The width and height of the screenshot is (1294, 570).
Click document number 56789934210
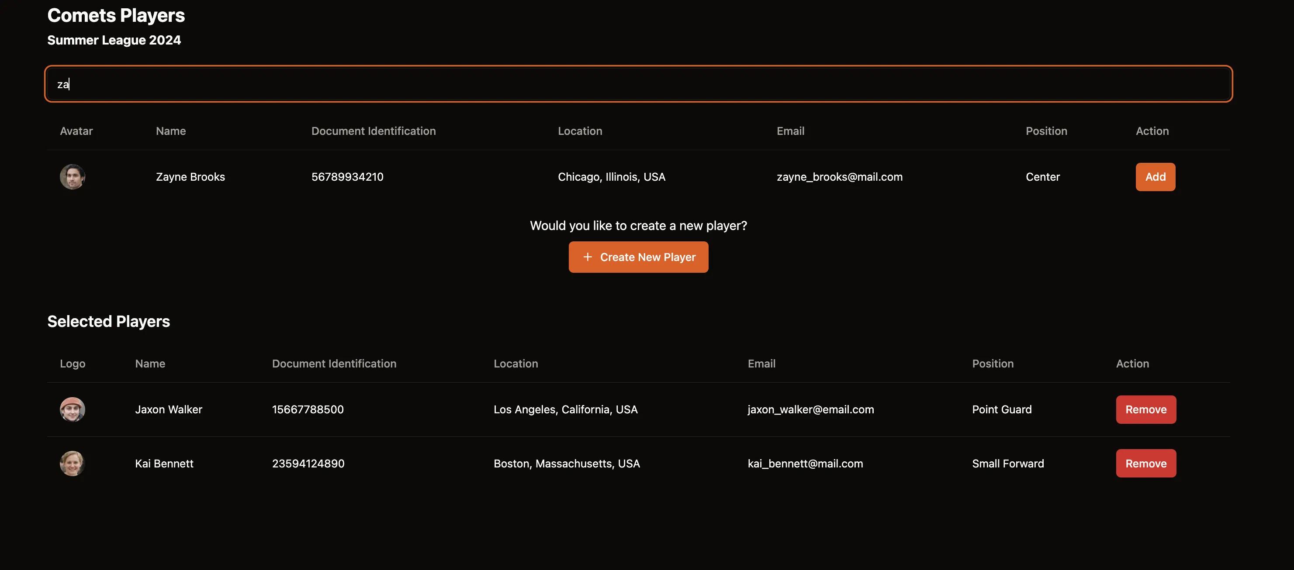coord(347,177)
